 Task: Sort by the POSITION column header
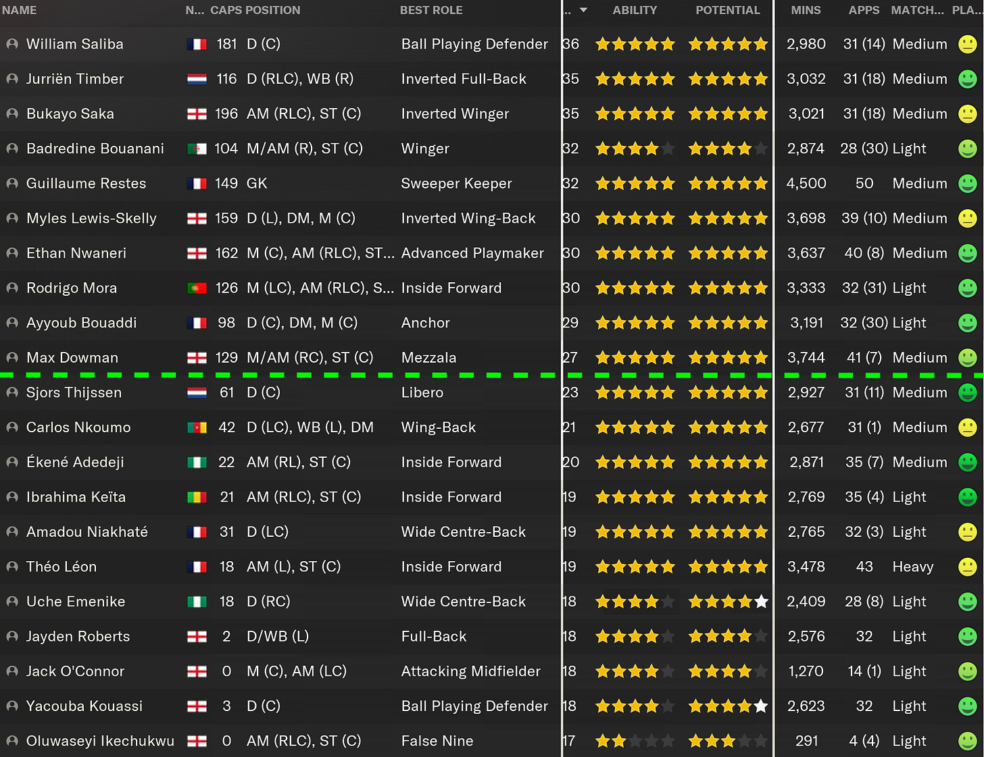coord(273,10)
